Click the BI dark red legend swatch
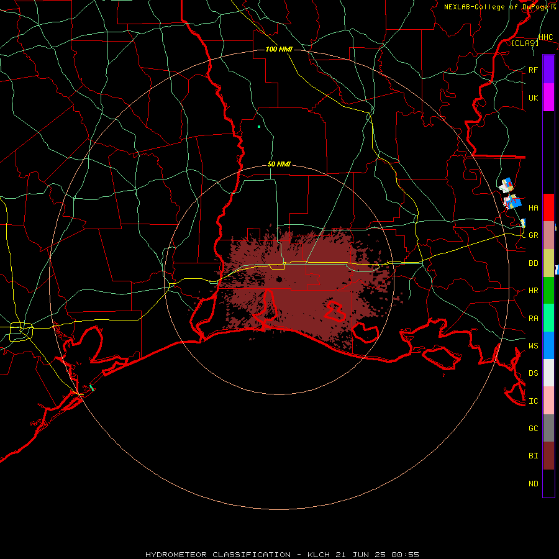This screenshot has height=559, width=559. [x=548, y=456]
